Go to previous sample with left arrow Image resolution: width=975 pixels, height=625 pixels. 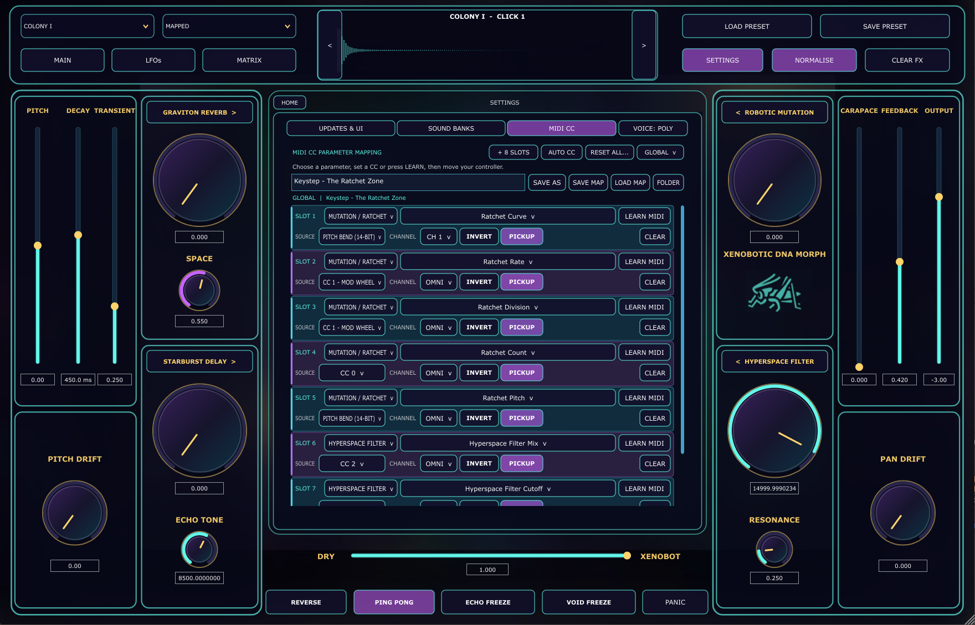coord(330,45)
